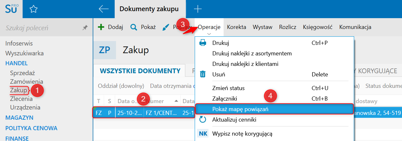Screen dimensions: 402x141
Task: Open Urządzenia in sidebar
Action: tap(25, 108)
